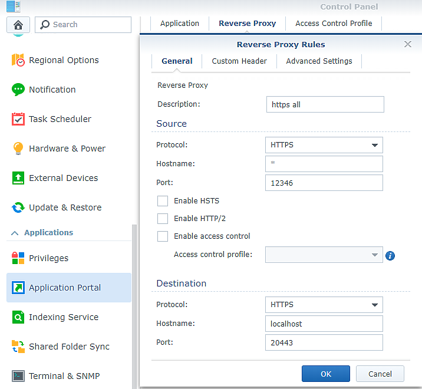422x389 pixels.
Task: Click the access control profile info icon
Action: 390,255
